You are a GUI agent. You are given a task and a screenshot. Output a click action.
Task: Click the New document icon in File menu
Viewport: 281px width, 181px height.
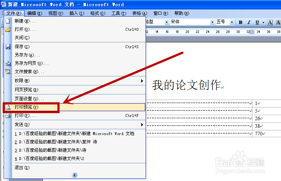[x=8, y=21]
